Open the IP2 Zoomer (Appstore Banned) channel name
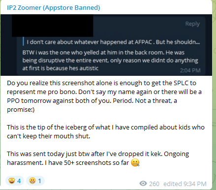216x190 pixels. click(x=54, y=8)
